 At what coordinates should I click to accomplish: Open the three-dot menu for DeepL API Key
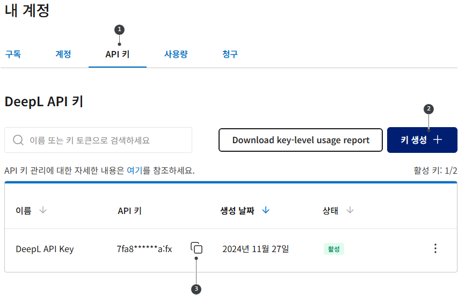tap(435, 248)
